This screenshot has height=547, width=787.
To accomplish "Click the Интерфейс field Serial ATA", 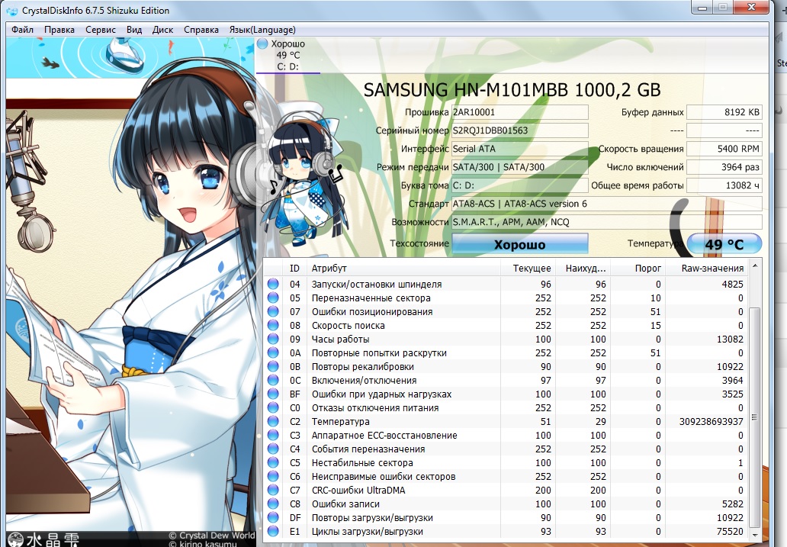I will [519, 149].
